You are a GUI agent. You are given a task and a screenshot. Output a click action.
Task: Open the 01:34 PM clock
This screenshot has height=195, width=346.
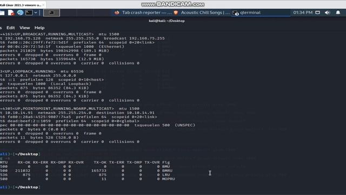pyautogui.click(x=303, y=12)
